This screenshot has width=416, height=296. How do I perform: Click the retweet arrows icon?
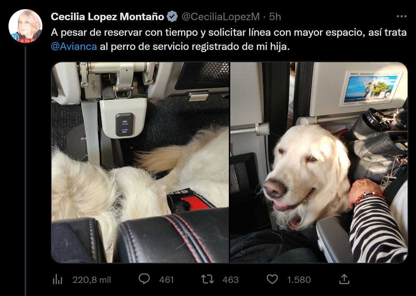pos(207,279)
